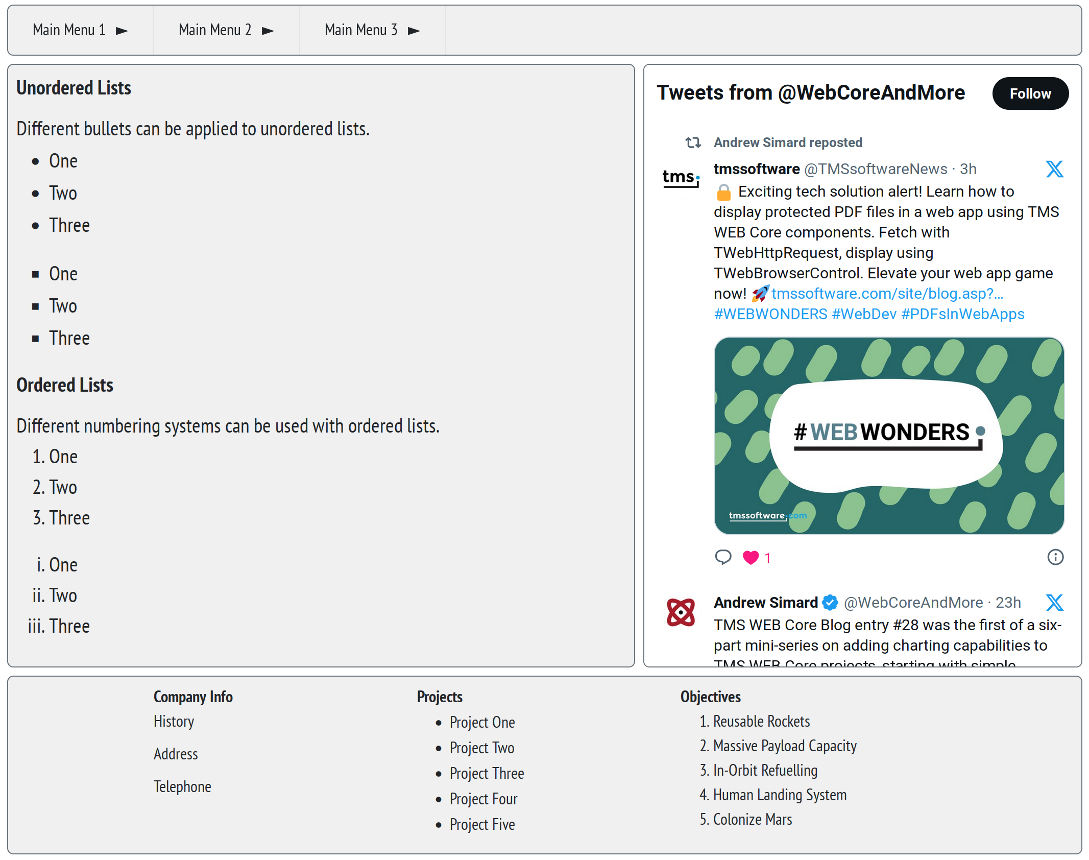The width and height of the screenshot is (1089, 860).
Task: Click the repost icon above tmssoftware tweet
Action: coord(693,142)
